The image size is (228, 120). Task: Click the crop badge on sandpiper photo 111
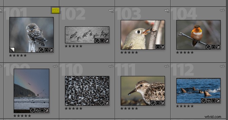click(x=158, y=103)
